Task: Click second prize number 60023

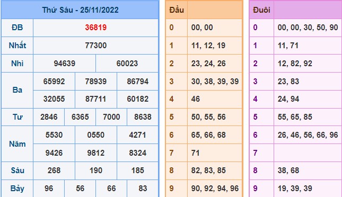Action: (x=127, y=64)
